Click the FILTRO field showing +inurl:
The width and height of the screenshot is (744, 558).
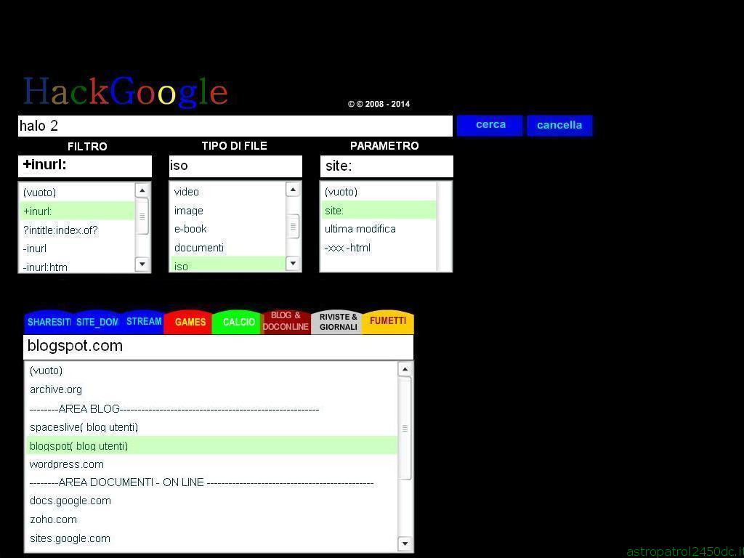pyautogui.click(x=85, y=166)
